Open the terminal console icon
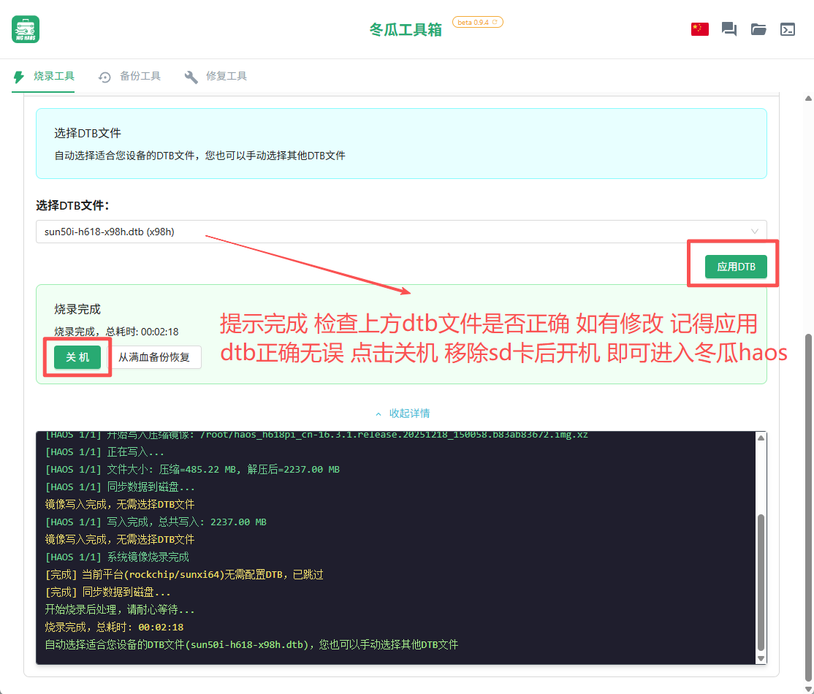 tap(788, 29)
